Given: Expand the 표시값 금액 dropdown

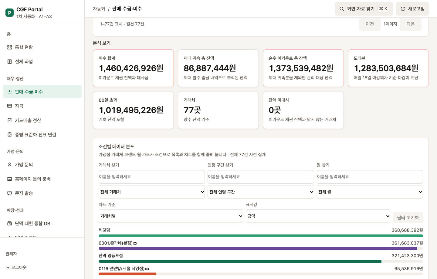Looking at the screenshot, I should [x=318, y=216].
